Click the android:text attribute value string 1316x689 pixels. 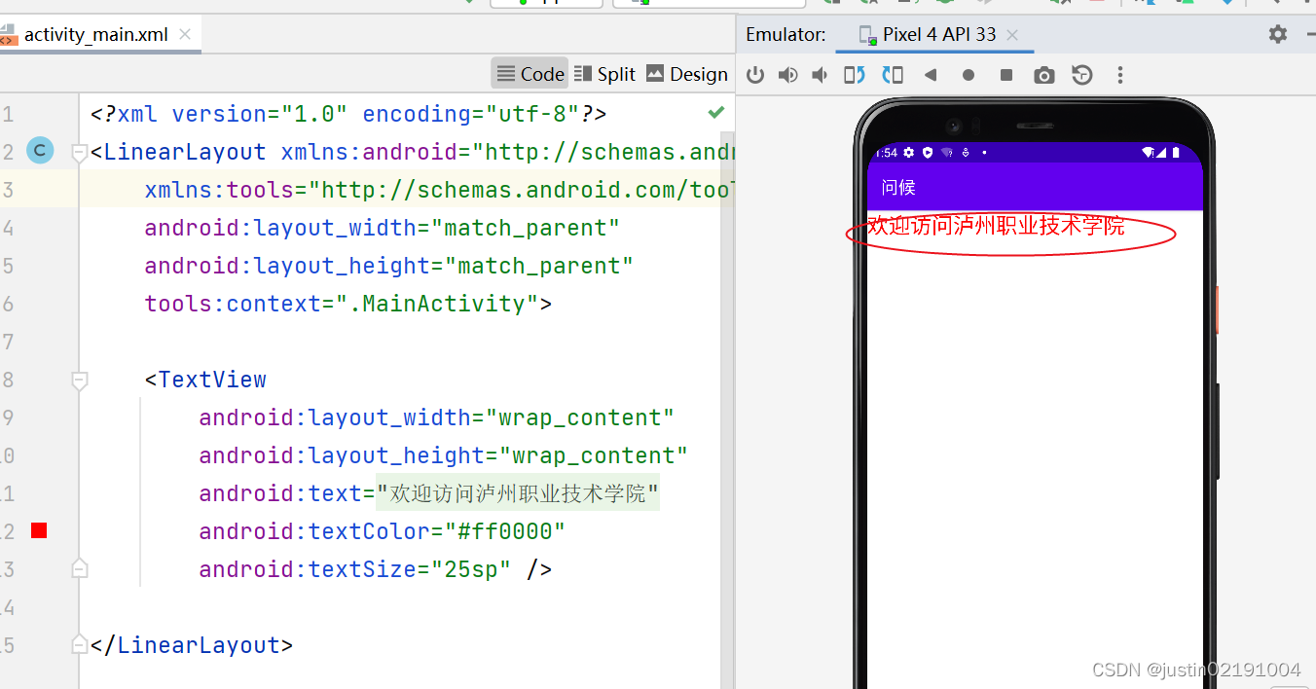(518, 493)
